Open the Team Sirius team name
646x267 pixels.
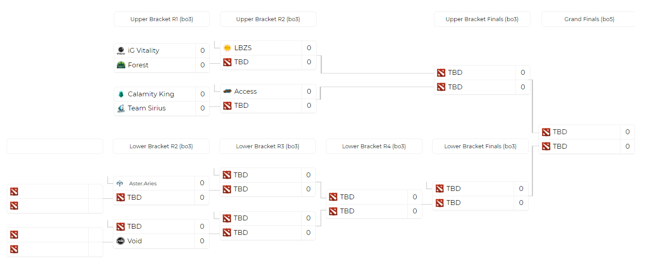146,108
